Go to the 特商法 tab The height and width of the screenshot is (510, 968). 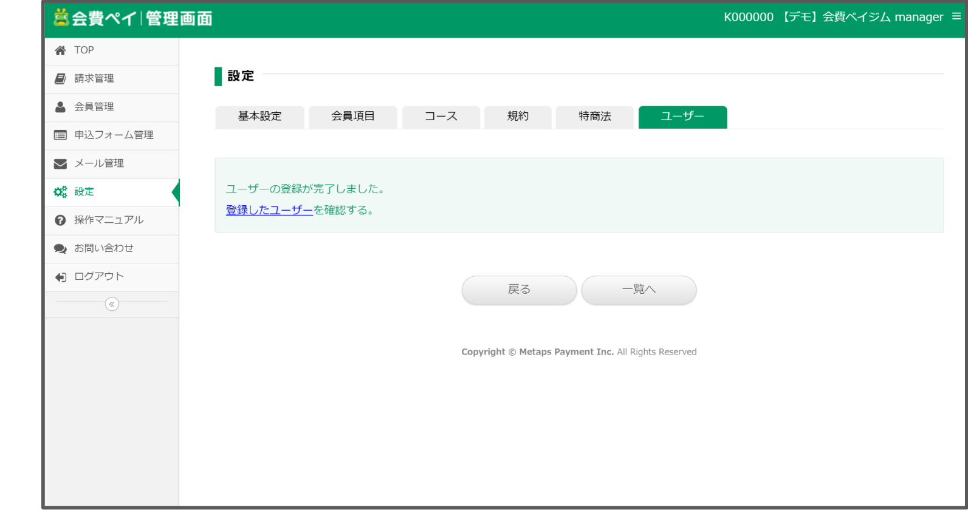(x=595, y=117)
